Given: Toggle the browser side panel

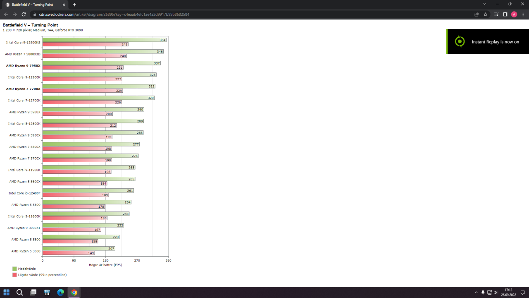Looking at the screenshot, I should click(505, 14).
